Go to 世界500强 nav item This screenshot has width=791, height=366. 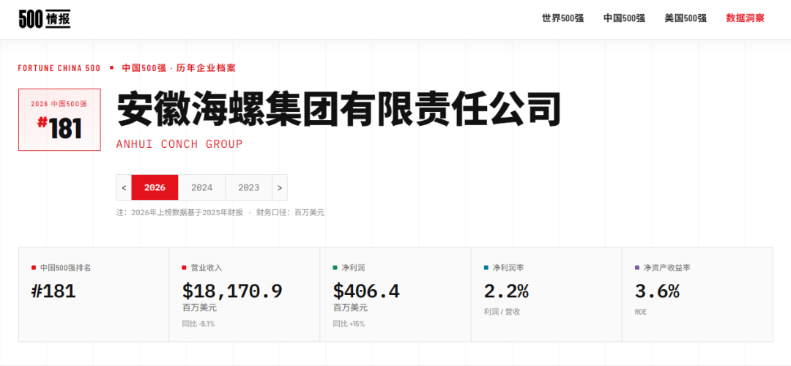(563, 18)
